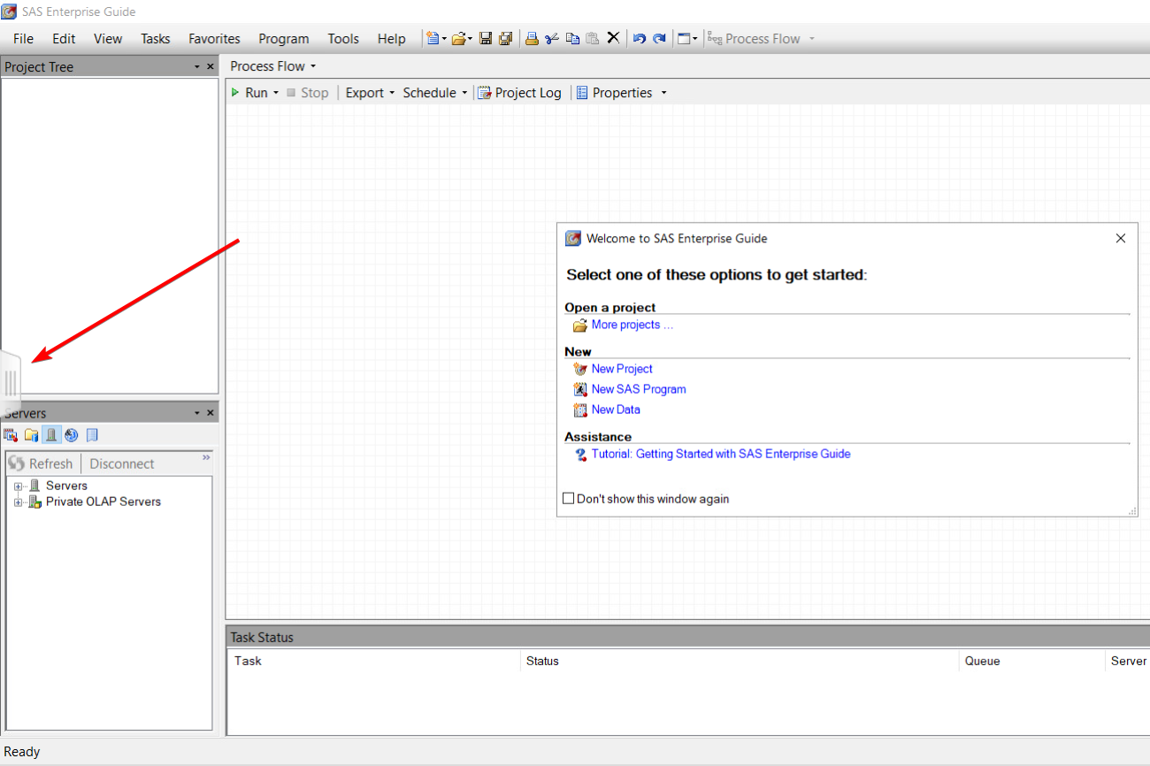The width and height of the screenshot is (1150, 766).
Task: Click the Task List icon in the Servers pane
Action: click(x=11, y=434)
